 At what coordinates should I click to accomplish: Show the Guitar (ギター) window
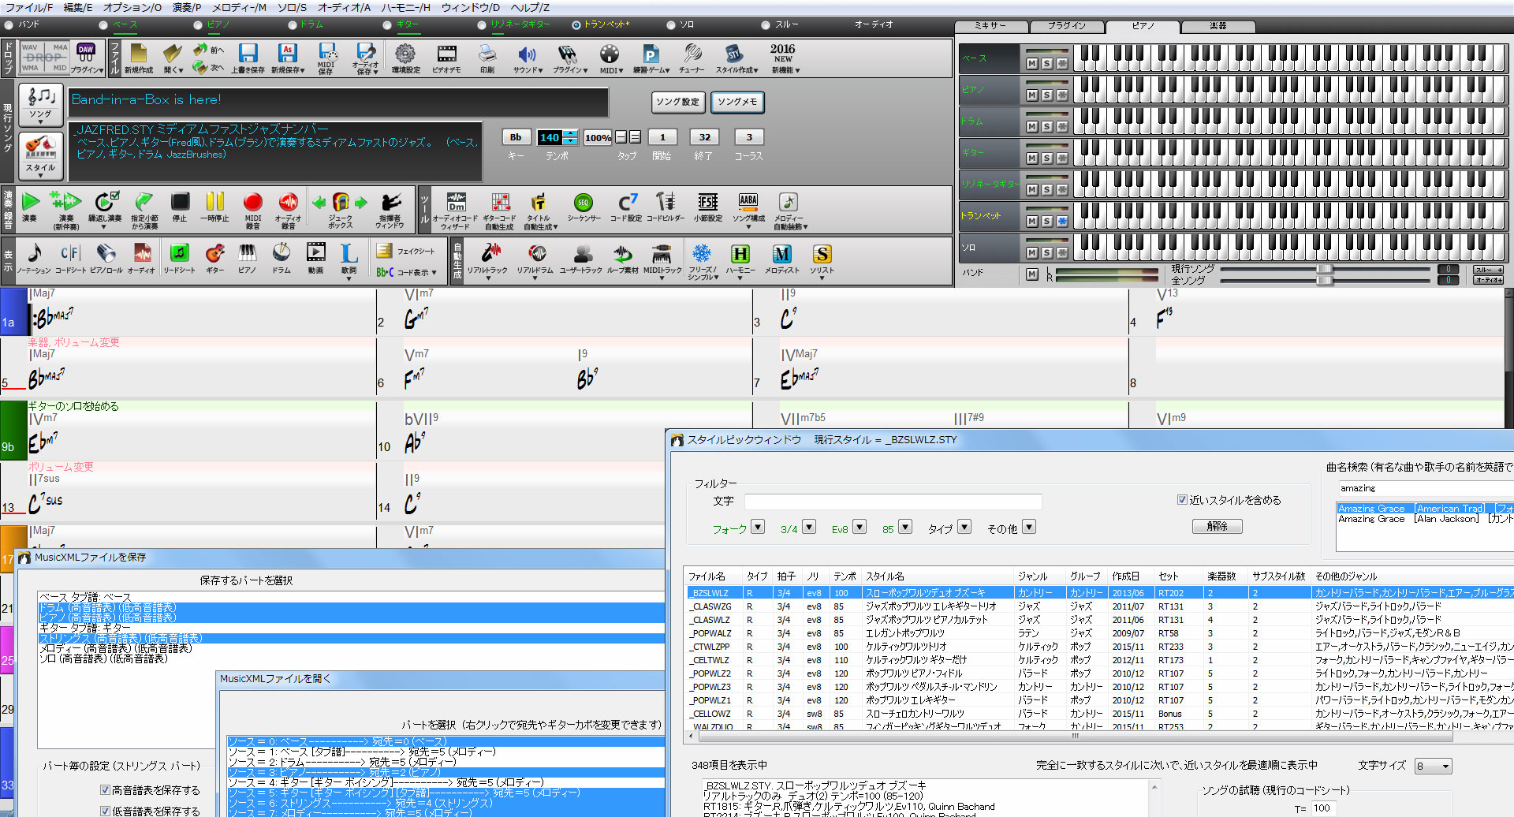click(x=214, y=259)
